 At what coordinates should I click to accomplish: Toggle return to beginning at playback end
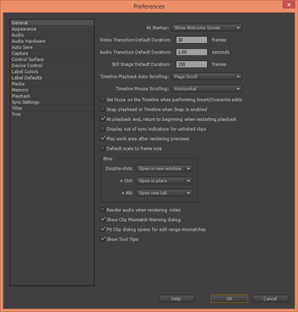click(102, 119)
